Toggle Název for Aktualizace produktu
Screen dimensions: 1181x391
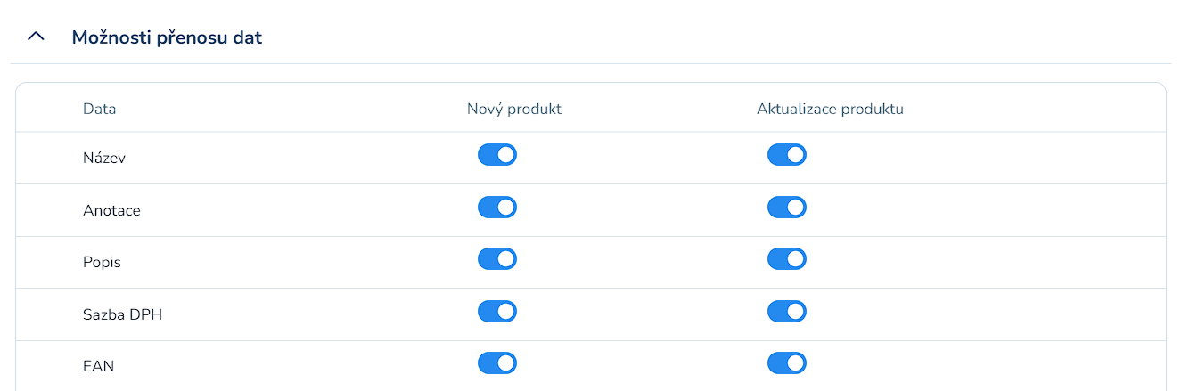tap(787, 155)
